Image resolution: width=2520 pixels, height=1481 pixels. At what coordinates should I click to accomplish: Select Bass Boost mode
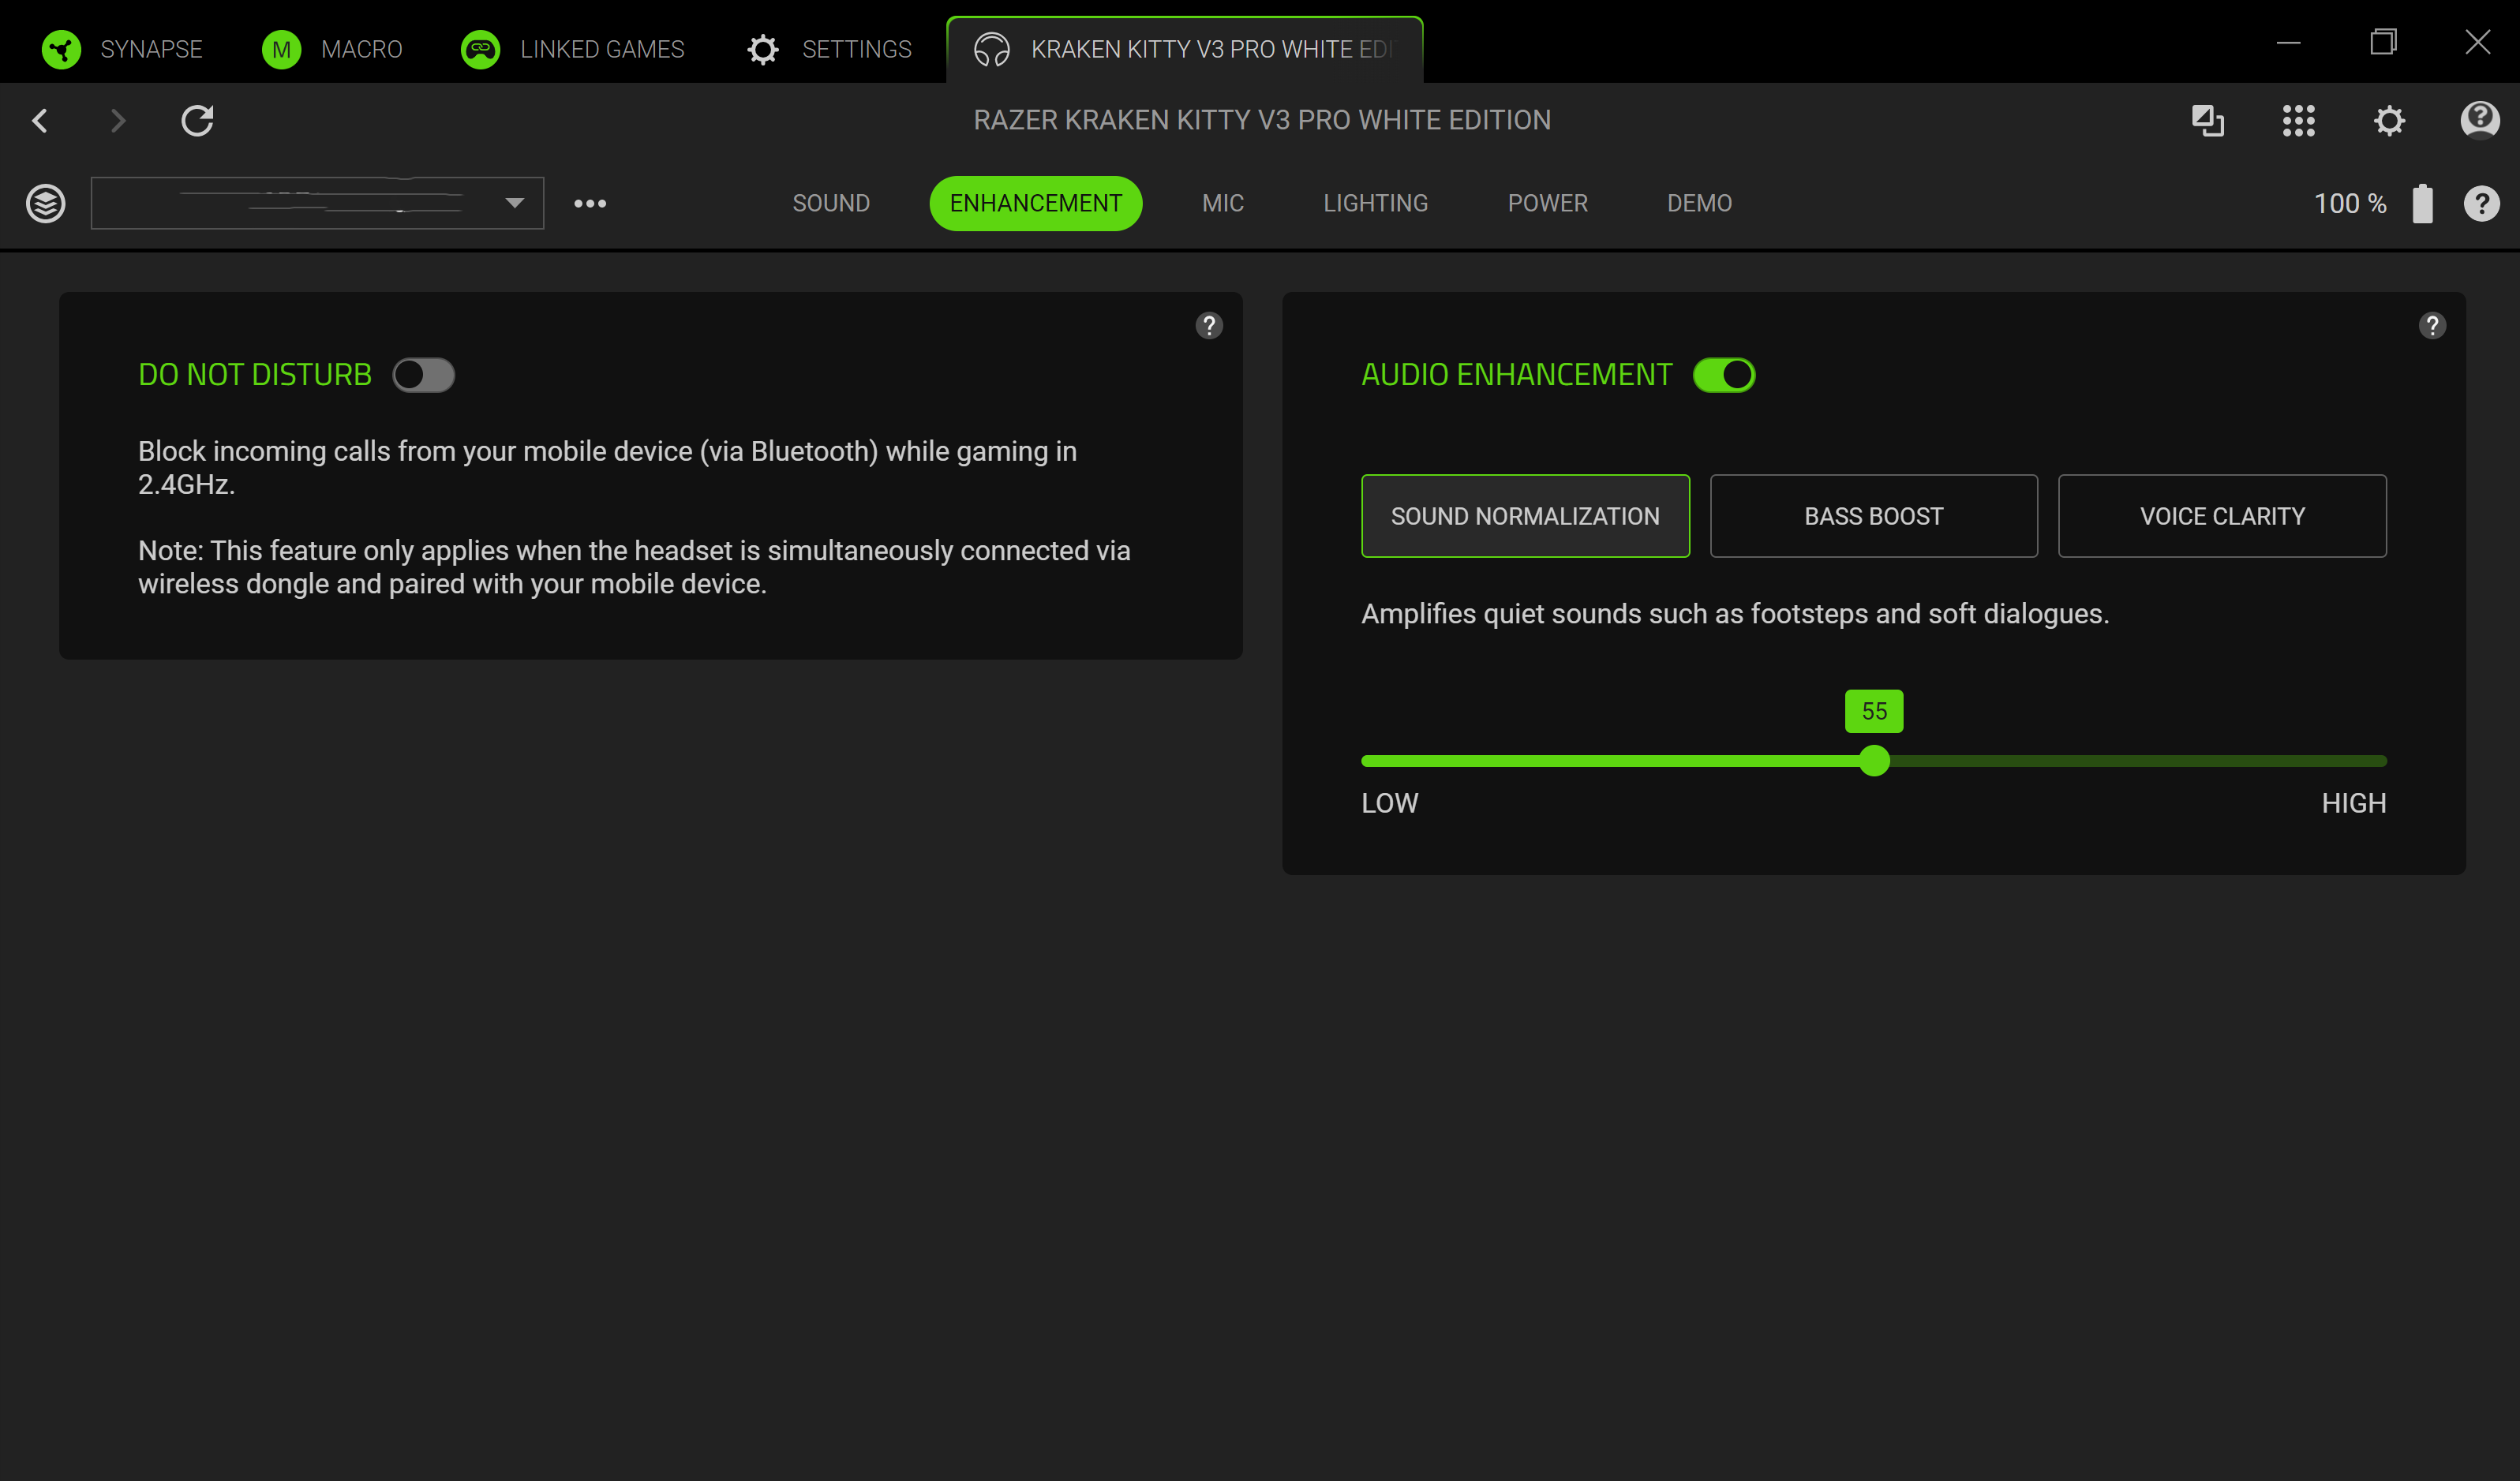click(x=1873, y=516)
